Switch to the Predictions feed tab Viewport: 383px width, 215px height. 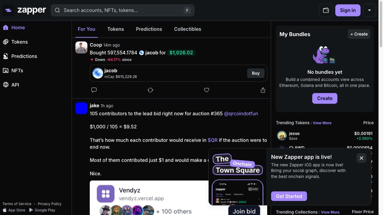click(x=149, y=29)
